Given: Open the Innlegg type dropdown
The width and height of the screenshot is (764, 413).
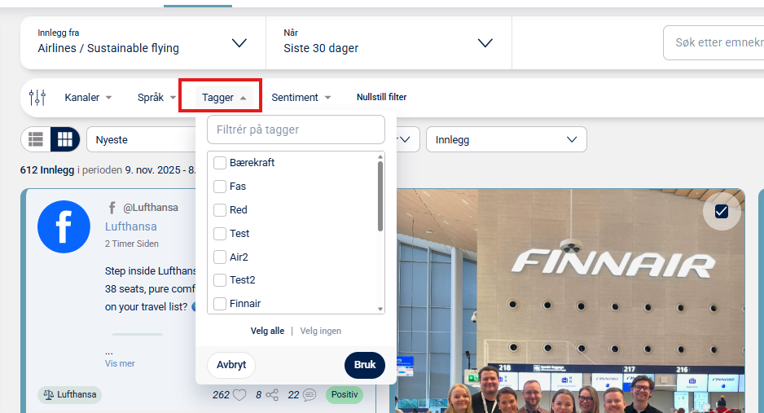Looking at the screenshot, I should point(507,140).
